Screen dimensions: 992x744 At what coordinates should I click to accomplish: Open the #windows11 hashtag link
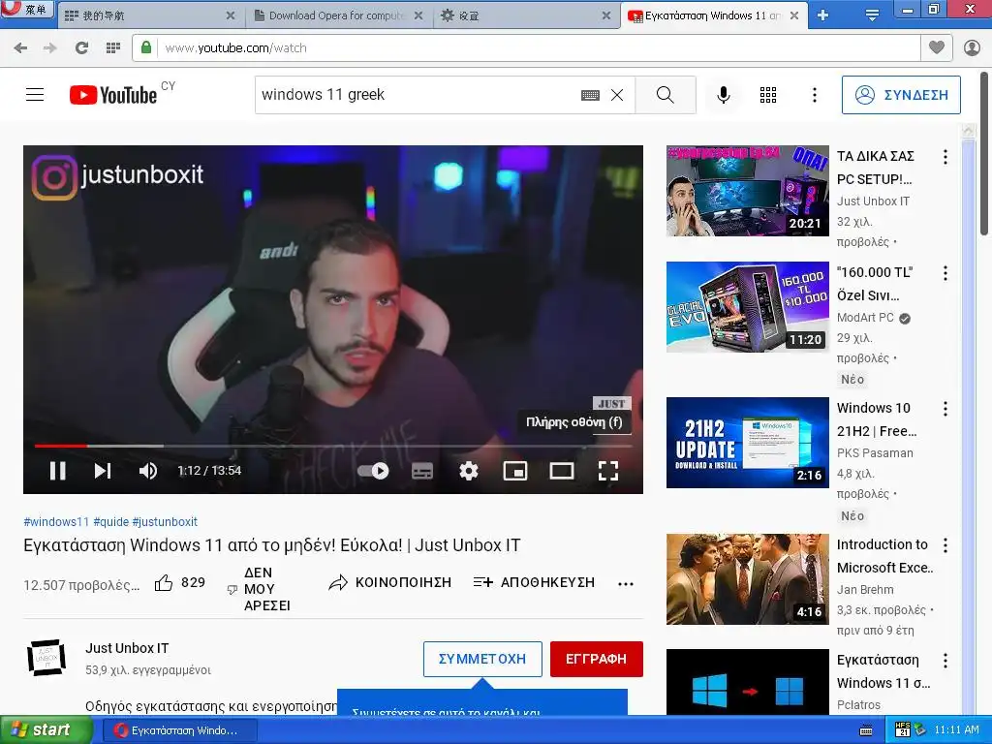coord(56,522)
